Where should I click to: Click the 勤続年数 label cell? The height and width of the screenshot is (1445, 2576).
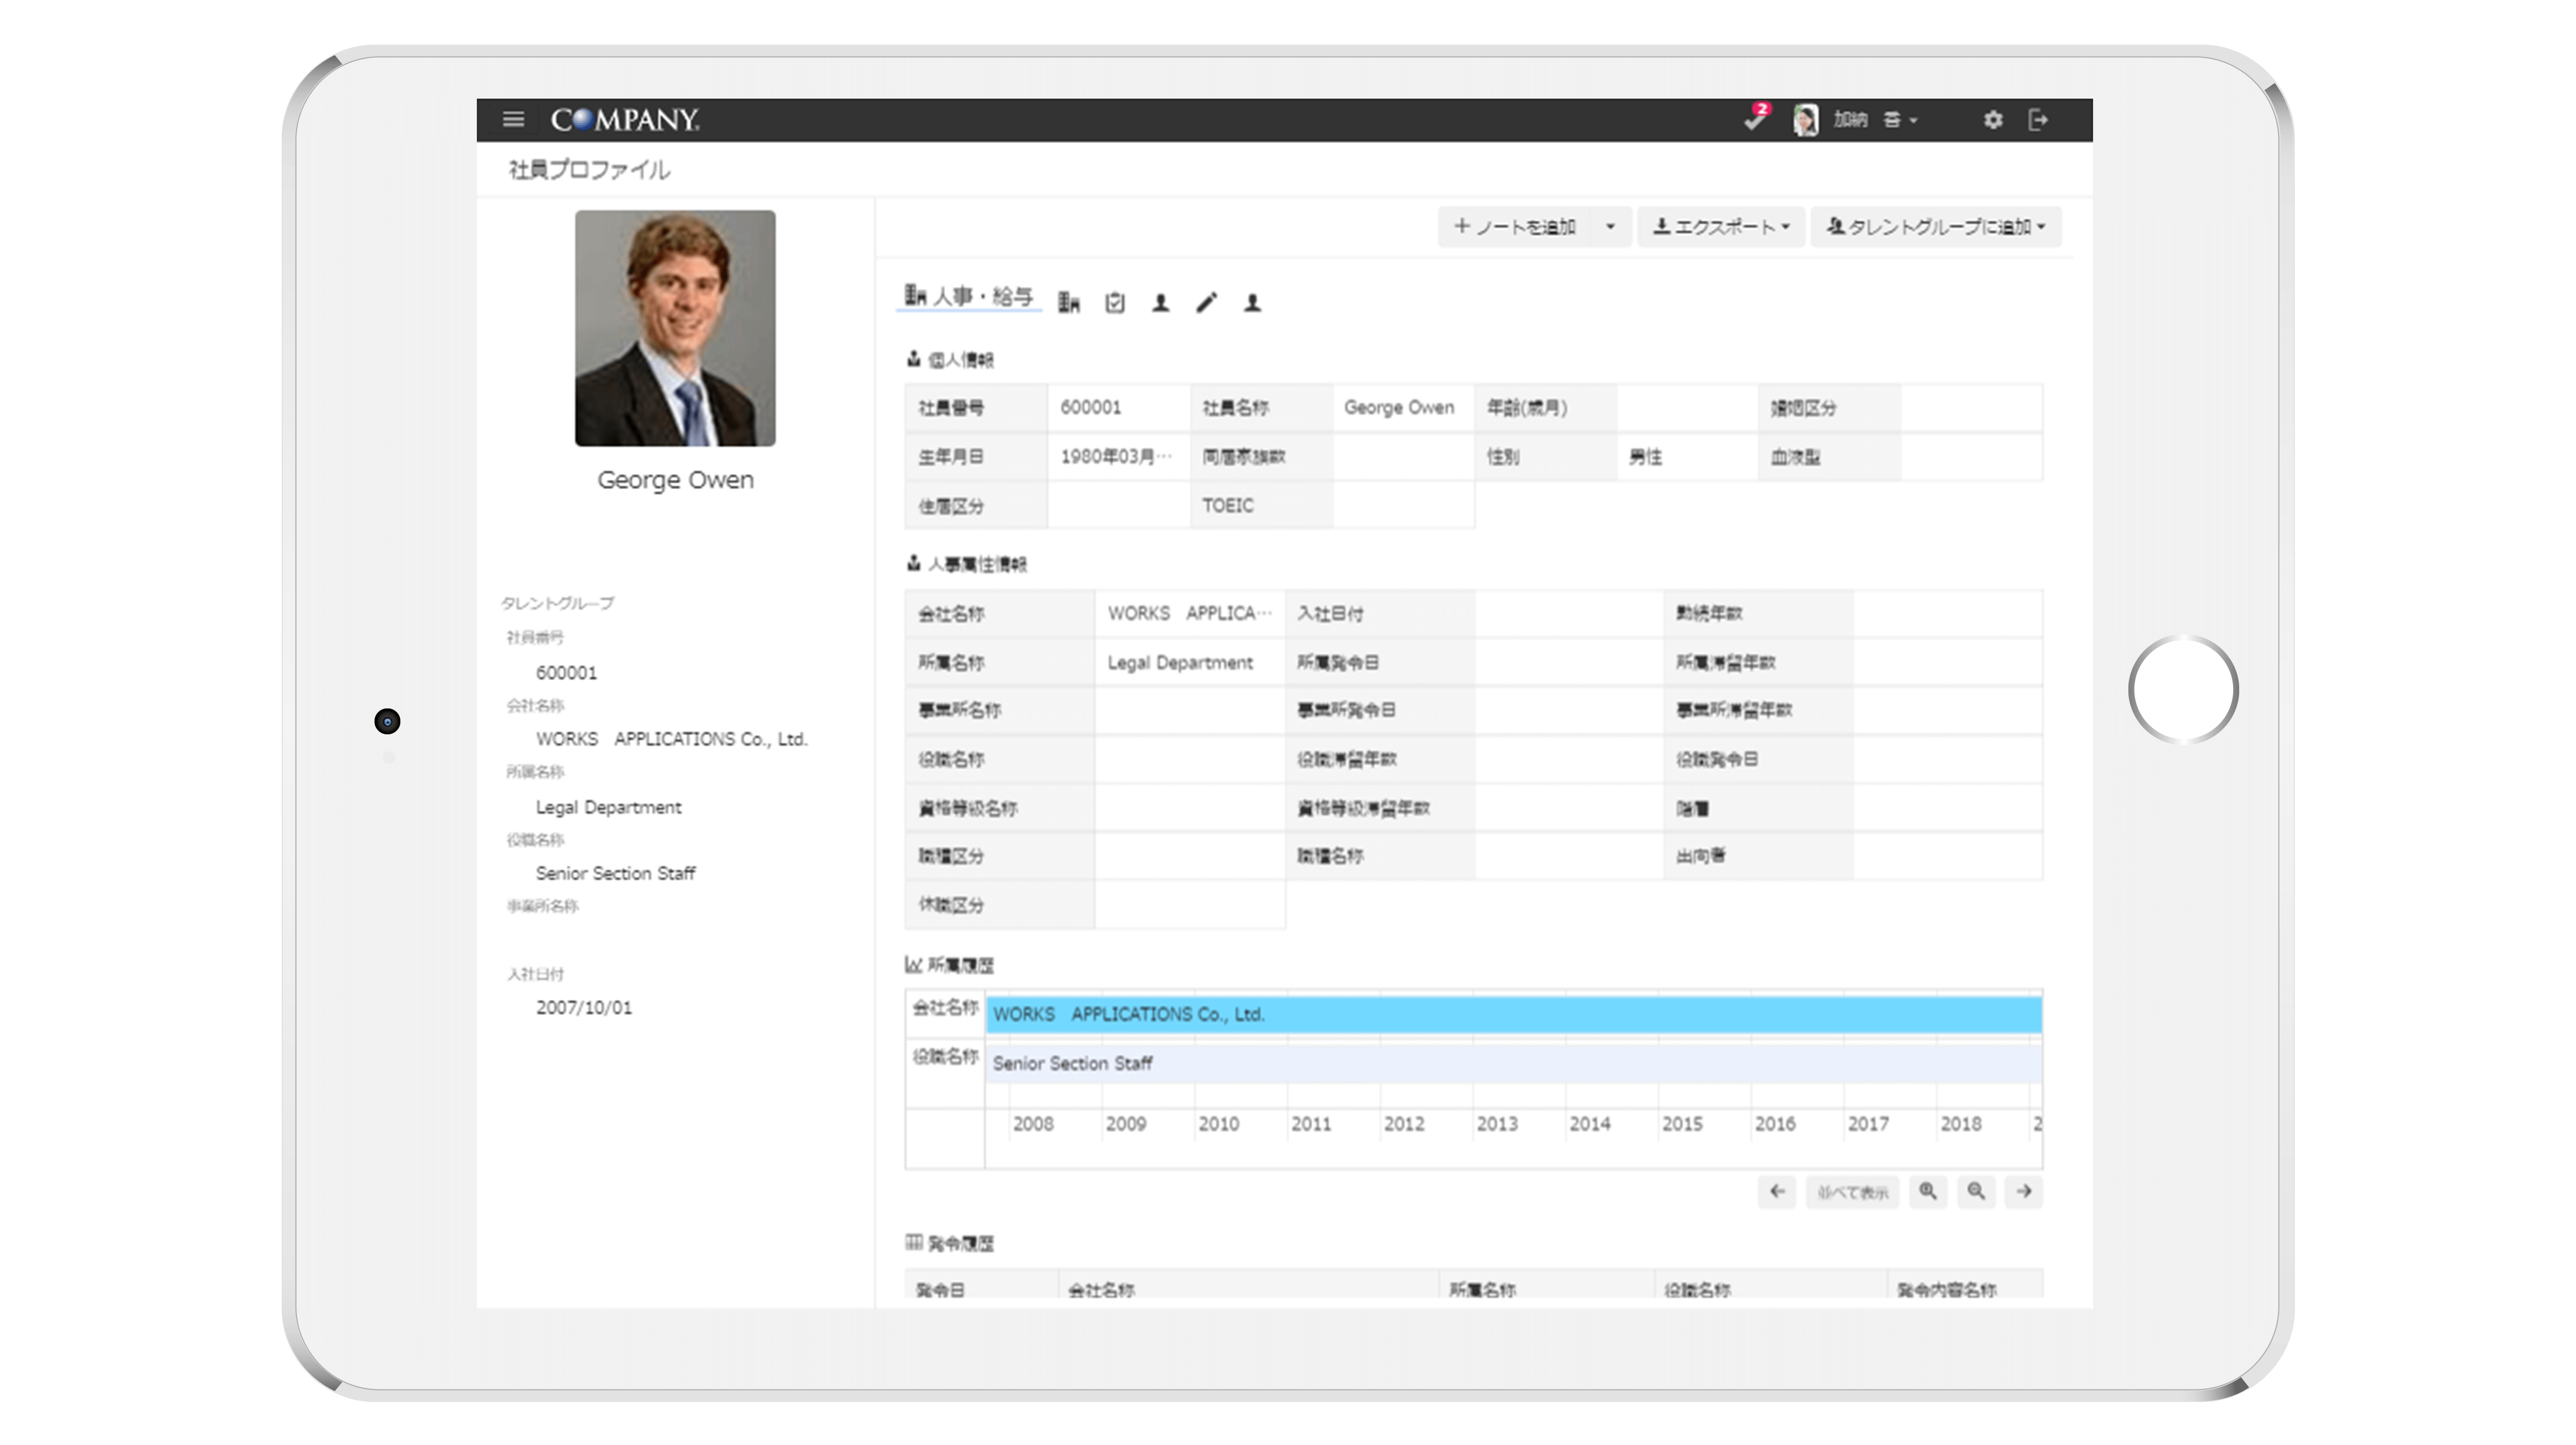point(1758,614)
